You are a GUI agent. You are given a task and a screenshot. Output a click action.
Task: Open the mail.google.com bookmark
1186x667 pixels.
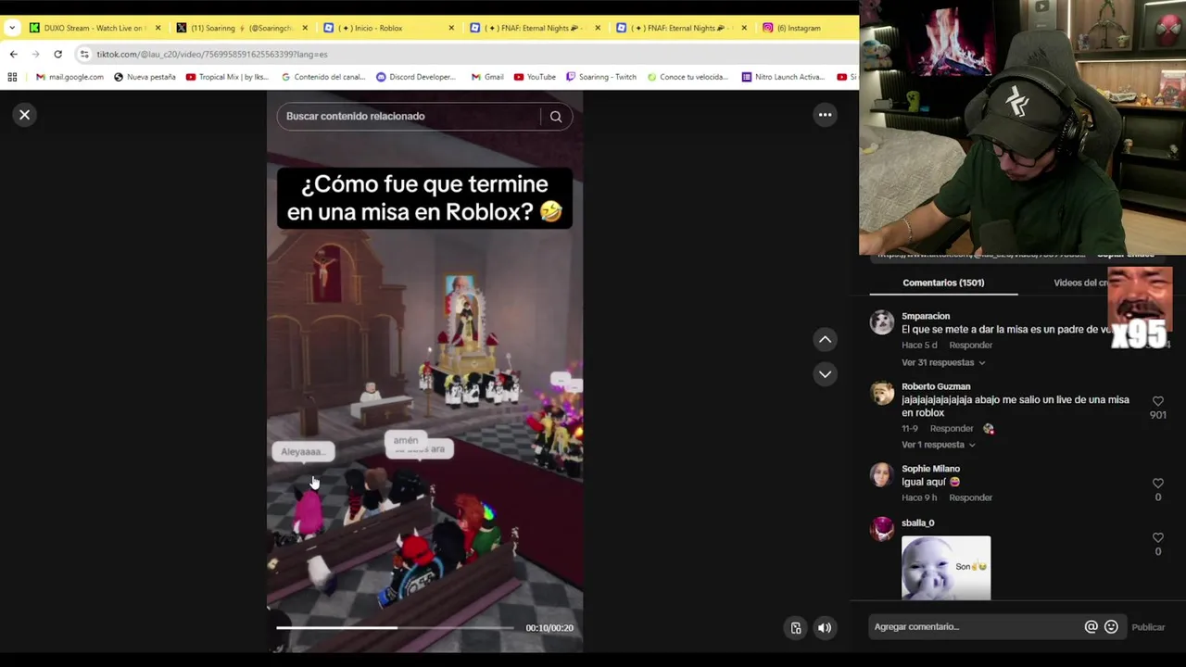[69, 77]
